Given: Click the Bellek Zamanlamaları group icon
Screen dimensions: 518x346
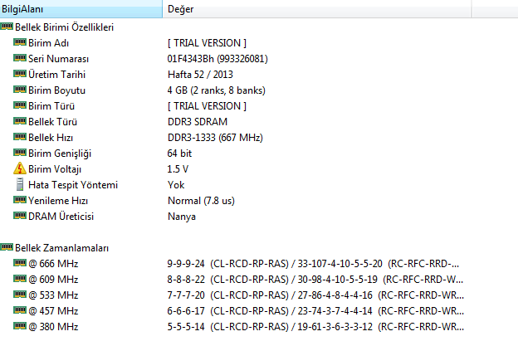Looking at the screenshot, I should (x=7, y=247).
